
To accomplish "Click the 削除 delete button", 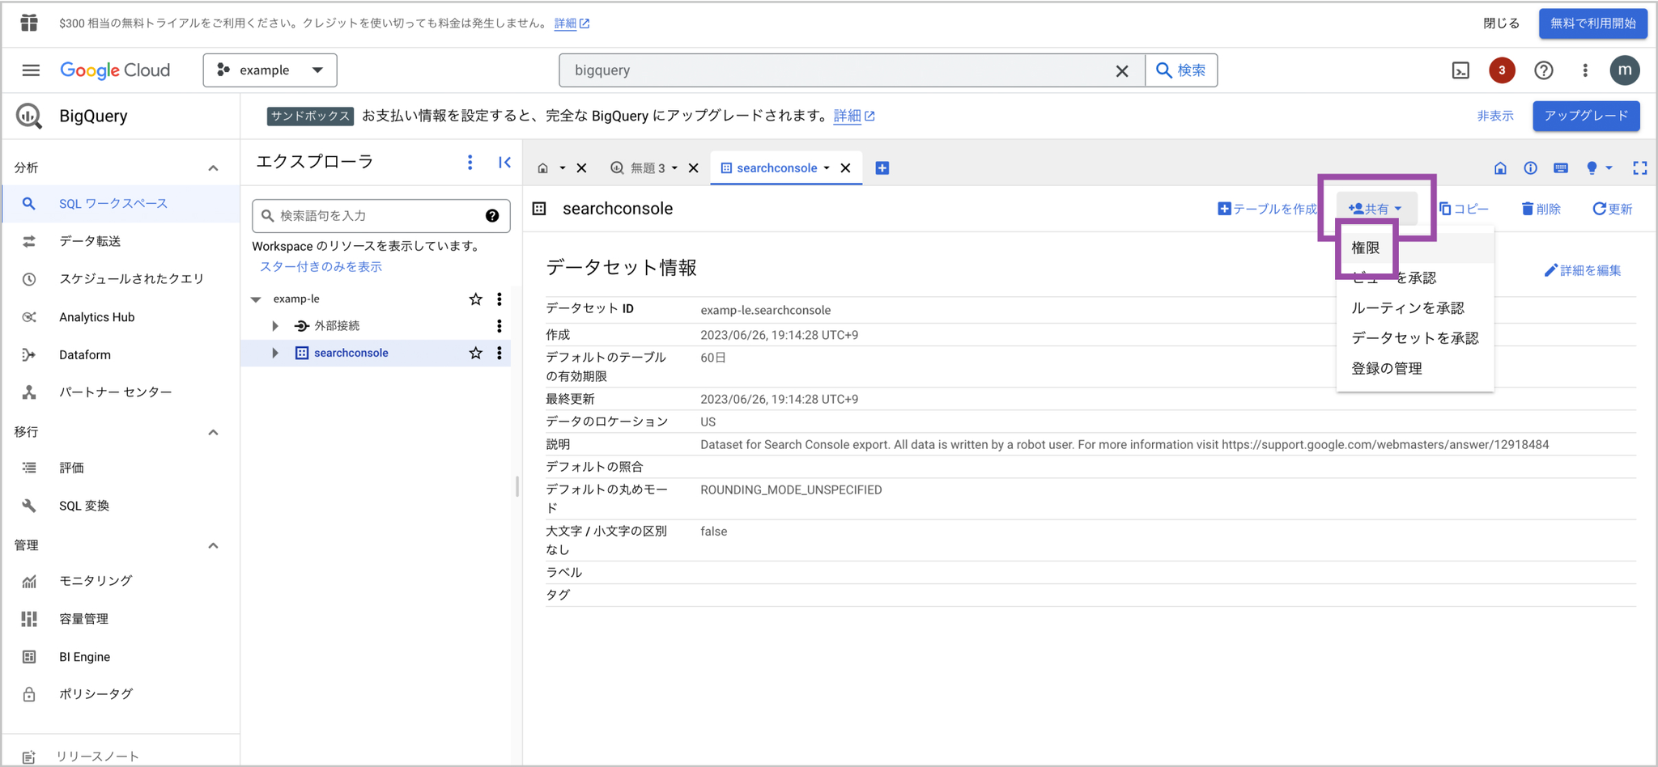I will point(1541,209).
